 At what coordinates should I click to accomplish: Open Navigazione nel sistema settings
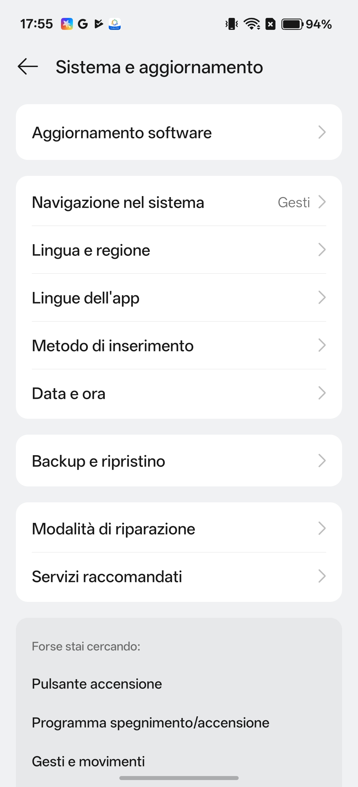click(179, 202)
